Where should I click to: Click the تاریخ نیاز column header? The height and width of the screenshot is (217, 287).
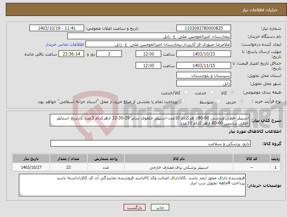tap(31, 159)
